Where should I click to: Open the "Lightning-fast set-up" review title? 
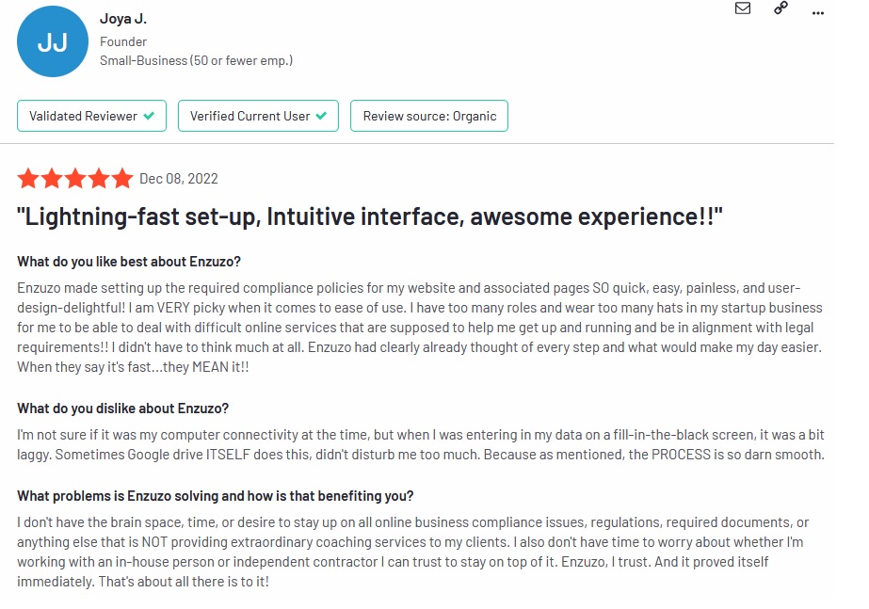point(369,217)
